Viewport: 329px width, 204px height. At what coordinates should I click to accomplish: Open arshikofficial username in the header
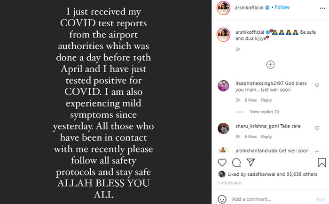(249, 8)
